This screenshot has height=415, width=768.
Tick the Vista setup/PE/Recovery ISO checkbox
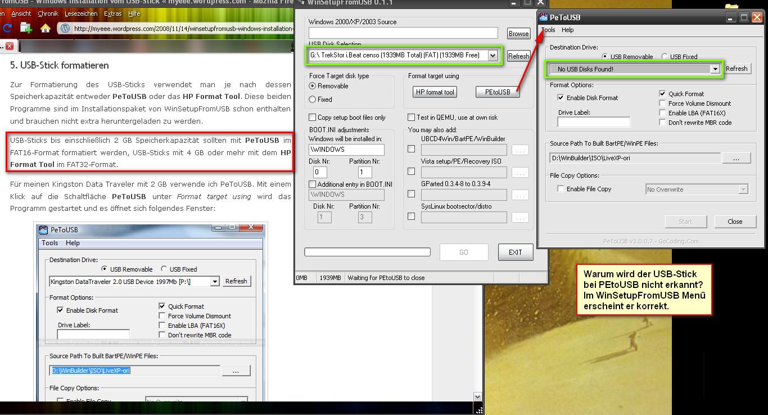coord(412,172)
